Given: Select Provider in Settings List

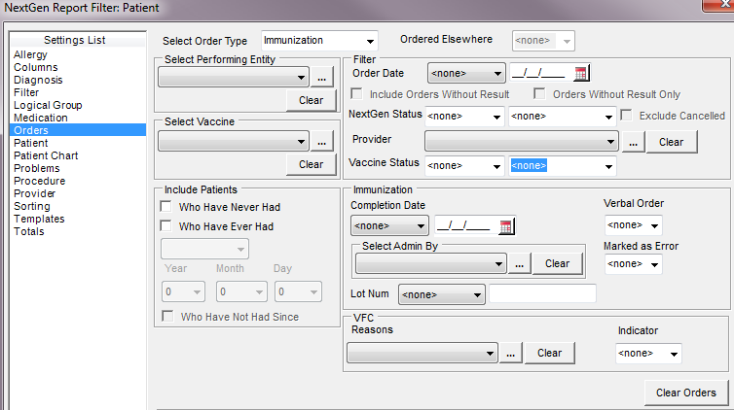Looking at the screenshot, I should coord(35,193).
